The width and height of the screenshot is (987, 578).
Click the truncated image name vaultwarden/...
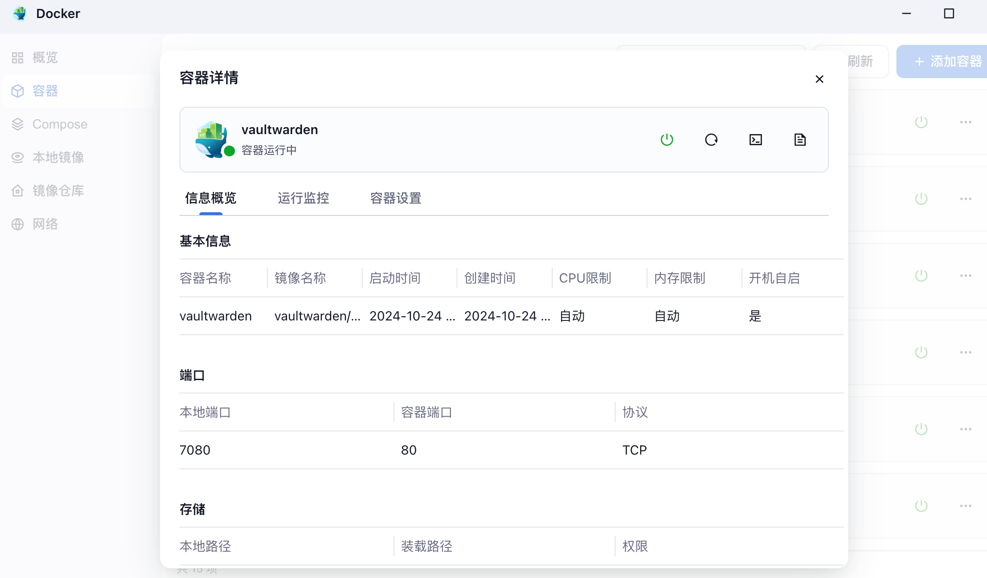pyautogui.click(x=317, y=316)
